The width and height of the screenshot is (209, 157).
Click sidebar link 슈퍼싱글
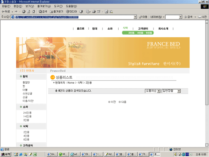[28, 93]
